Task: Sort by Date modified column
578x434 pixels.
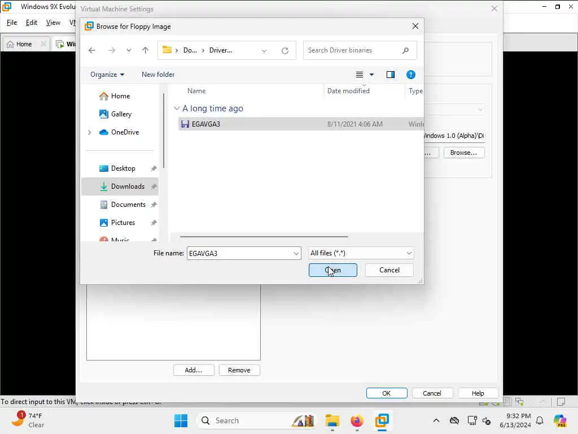Action: (348, 91)
